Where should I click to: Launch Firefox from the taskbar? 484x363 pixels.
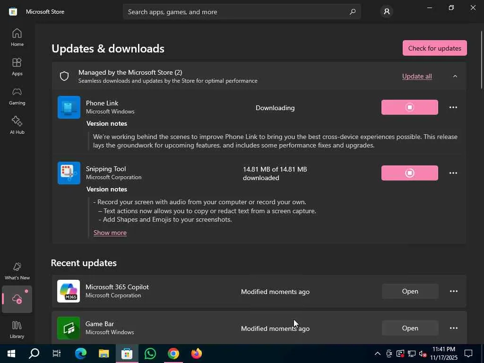(196, 354)
